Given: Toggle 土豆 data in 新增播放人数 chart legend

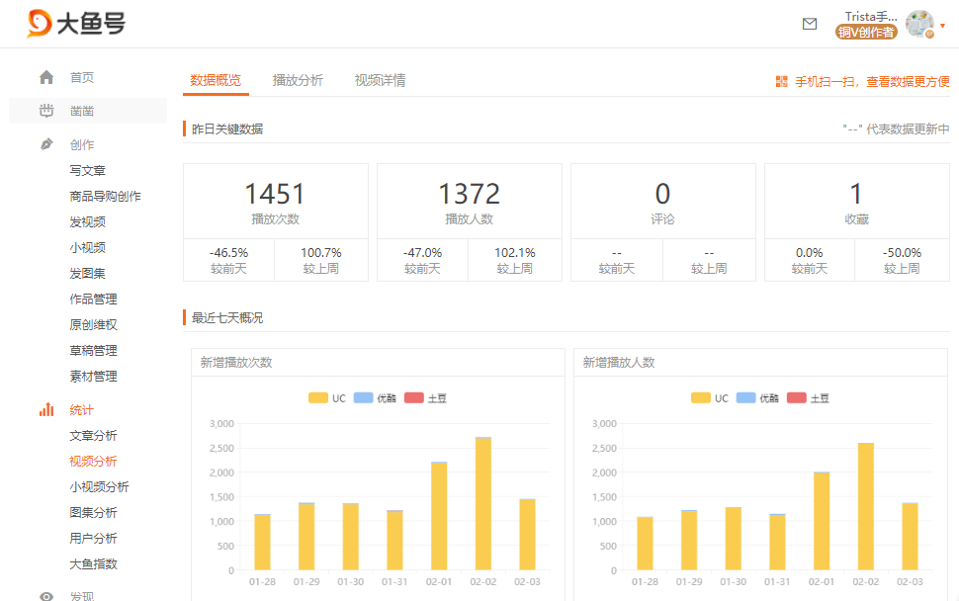Looking at the screenshot, I should coord(809,397).
